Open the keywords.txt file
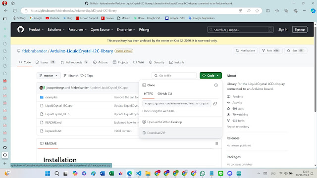 [x=53, y=131]
